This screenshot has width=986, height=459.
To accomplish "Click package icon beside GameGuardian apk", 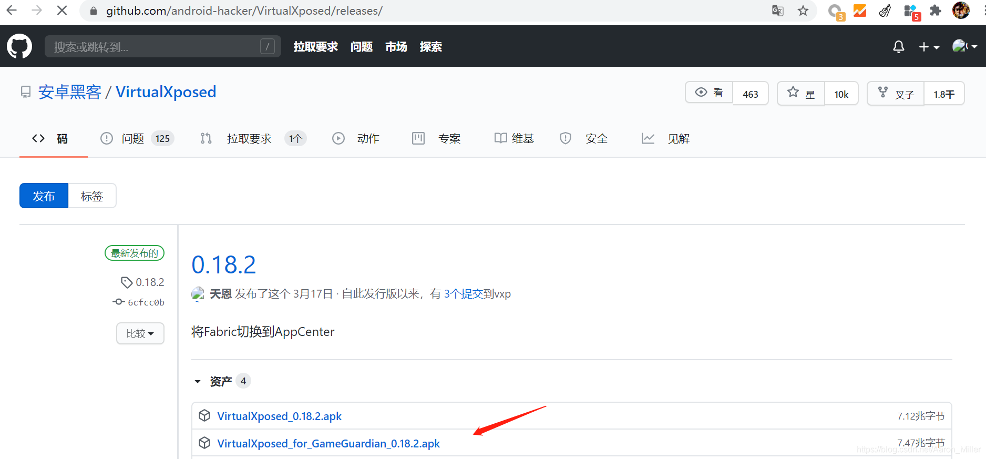I will (204, 443).
